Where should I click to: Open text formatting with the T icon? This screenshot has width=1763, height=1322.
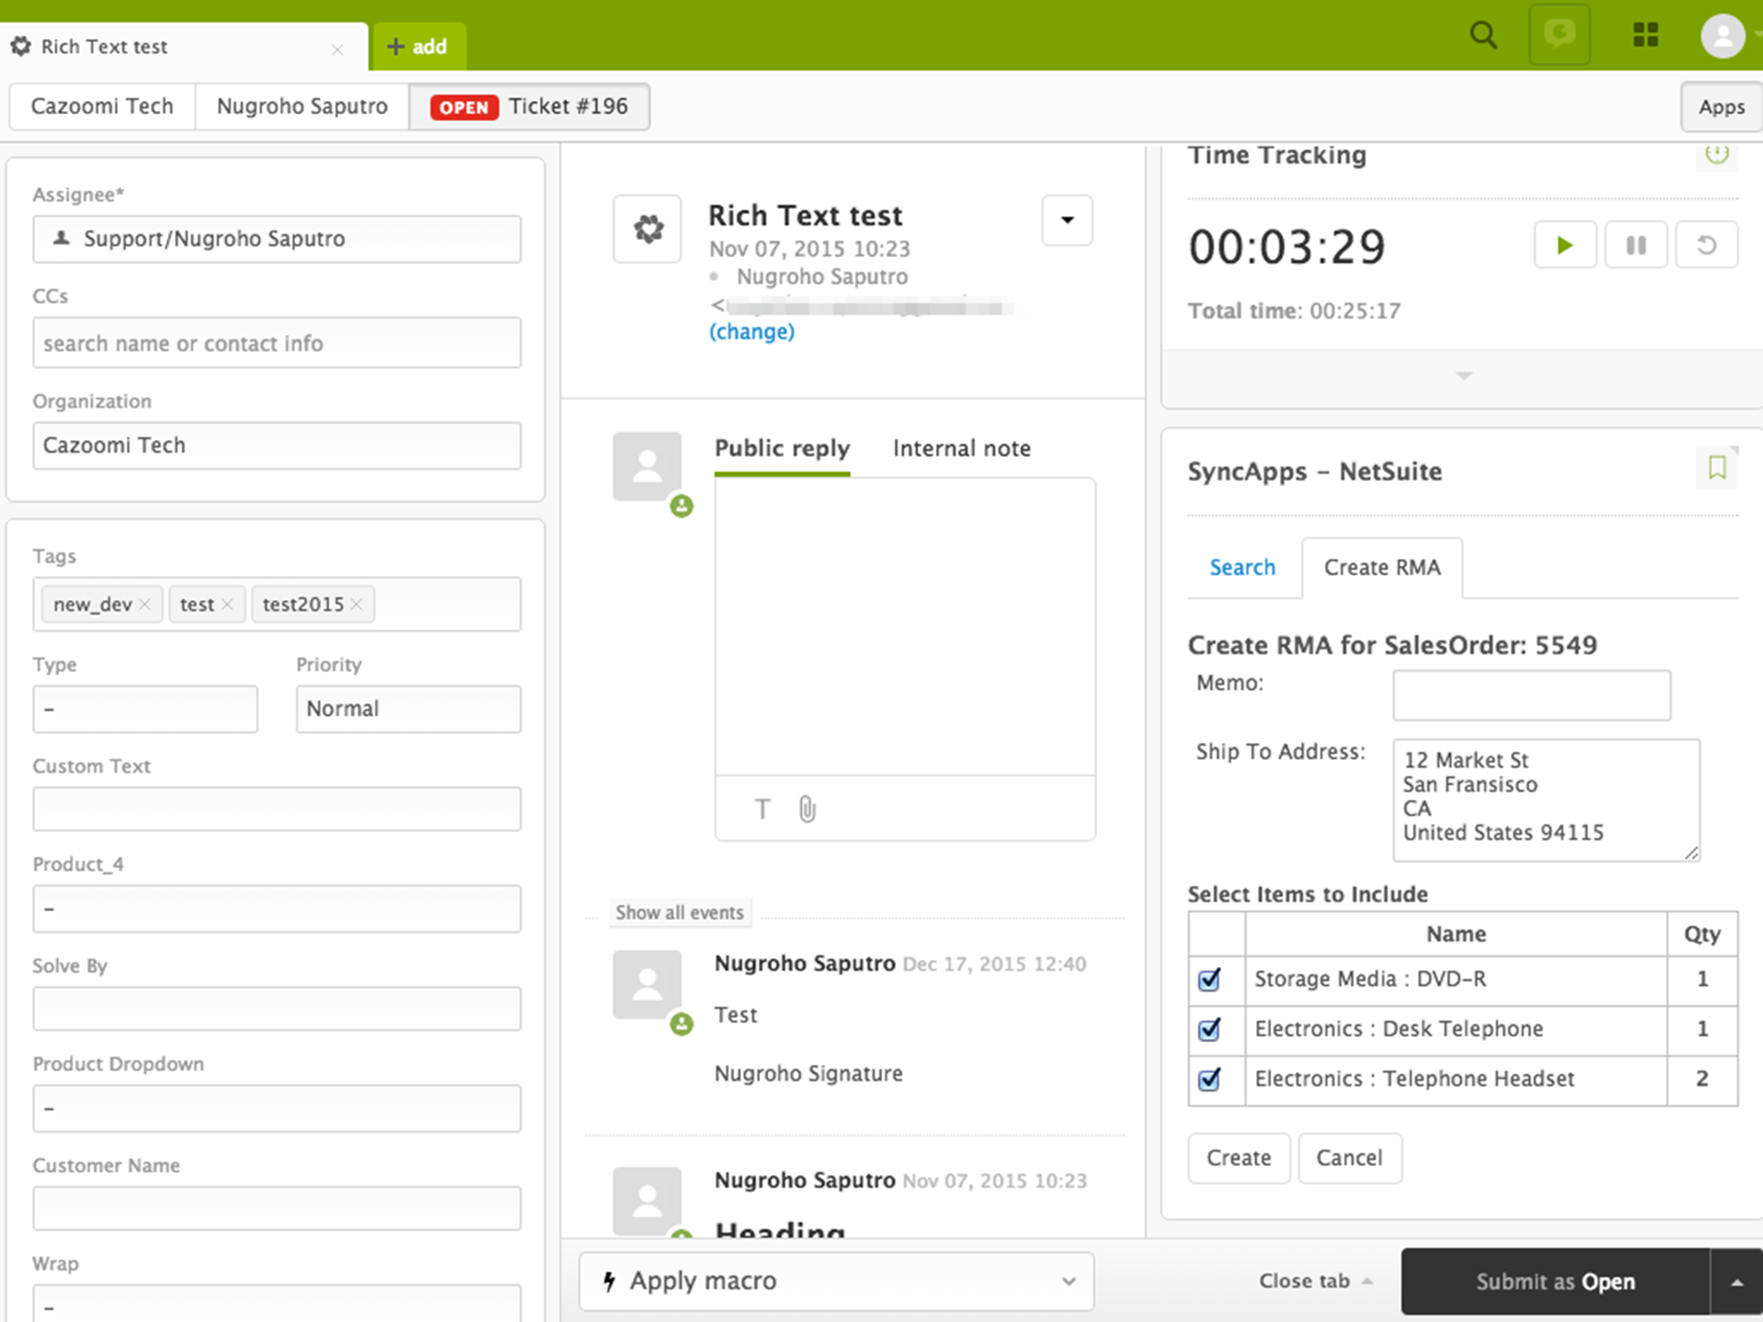point(762,809)
